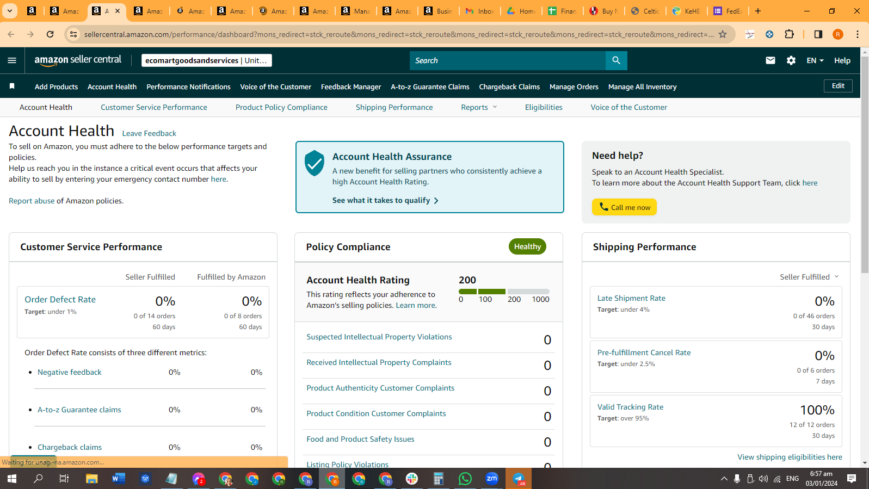Open Suspected Intellectual Property Violations link
Screen dimensions: 869x489
pyautogui.click(x=379, y=337)
